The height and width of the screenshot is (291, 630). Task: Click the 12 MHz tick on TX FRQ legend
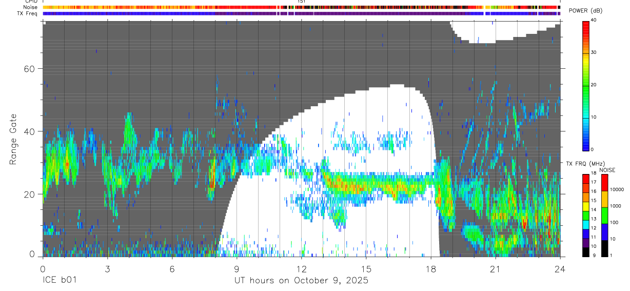coord(594,228)
